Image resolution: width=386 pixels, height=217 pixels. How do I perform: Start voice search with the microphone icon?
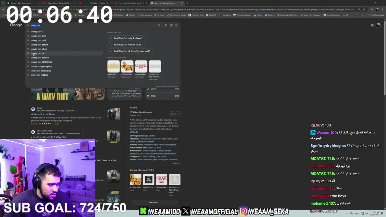click(166, 25)
